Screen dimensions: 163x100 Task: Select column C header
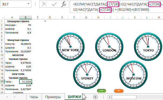(38, 18)
